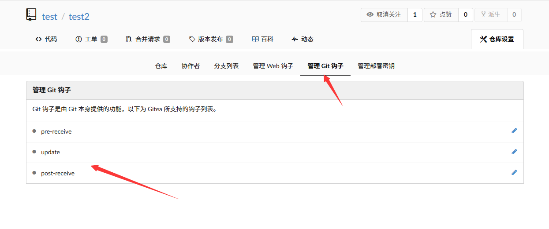Click the watchers count 1
The image size is (549, 229).
pyautogui.click(x=415, y=15)
